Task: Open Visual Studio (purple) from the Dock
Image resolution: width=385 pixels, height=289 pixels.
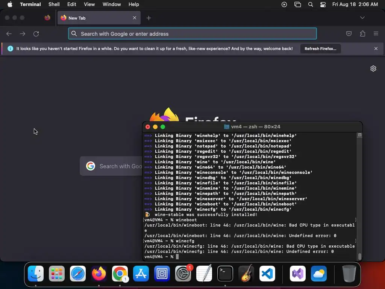Action: (x=298, y=273)
